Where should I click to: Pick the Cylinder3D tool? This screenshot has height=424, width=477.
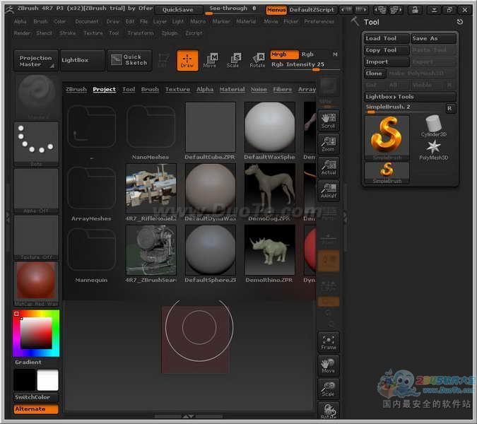pos(433,126)
